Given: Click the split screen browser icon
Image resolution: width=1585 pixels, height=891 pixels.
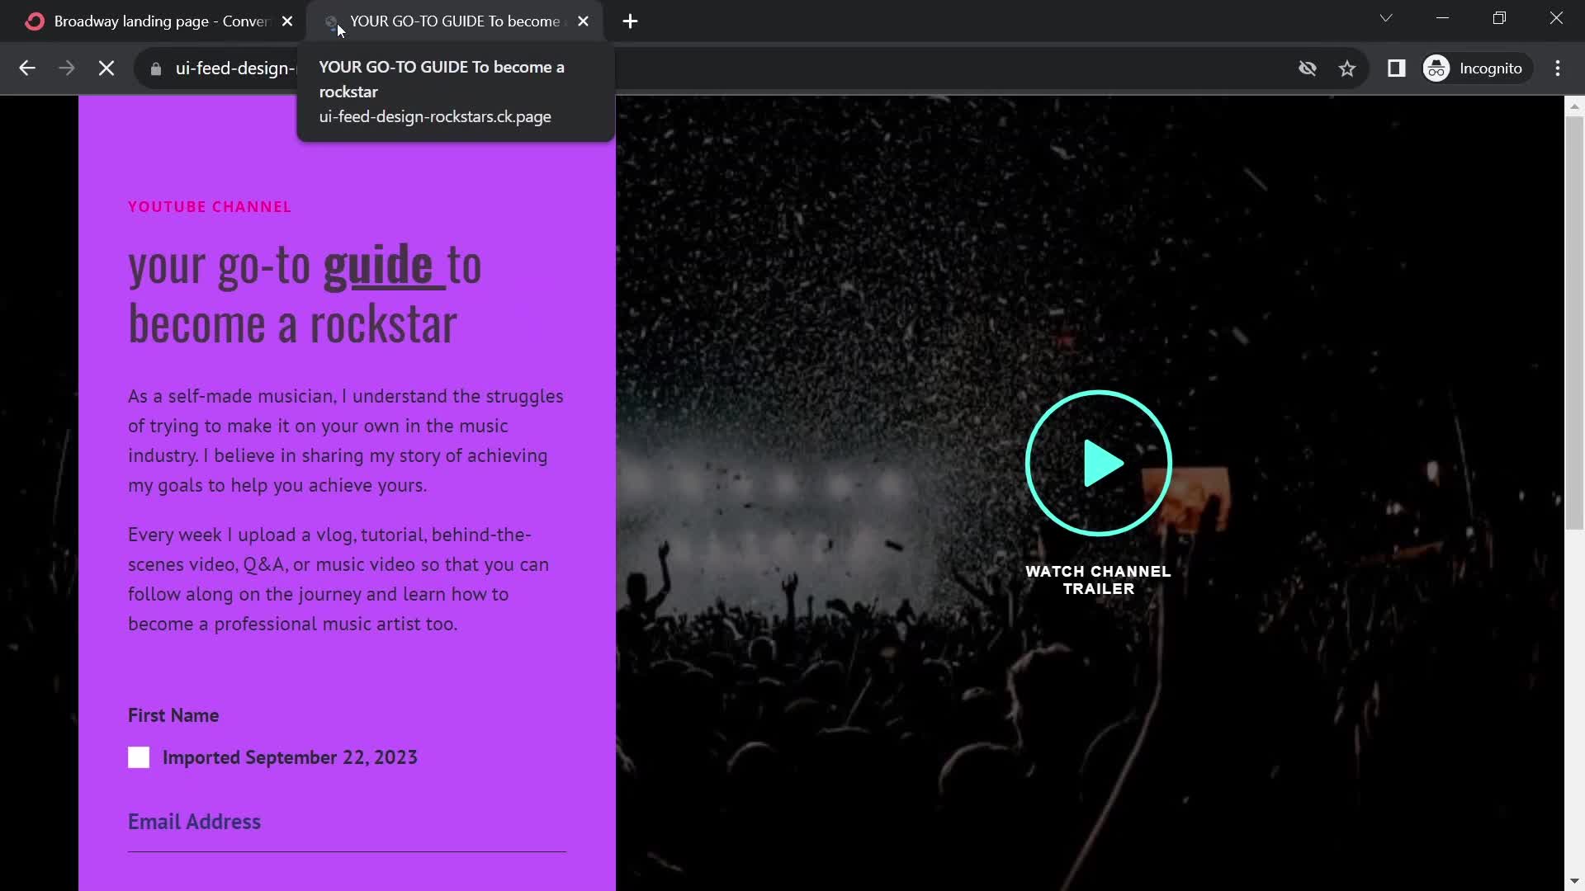Looking at the screenshot, I should 1397,68.
